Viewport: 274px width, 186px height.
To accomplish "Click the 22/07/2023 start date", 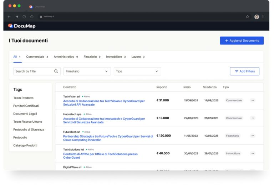I will [x=191, y=118].
